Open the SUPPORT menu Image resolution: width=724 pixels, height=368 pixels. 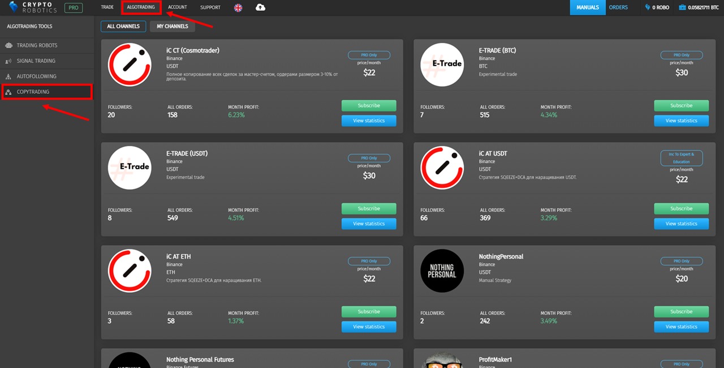pyautogui.click(x=210, y=7)
